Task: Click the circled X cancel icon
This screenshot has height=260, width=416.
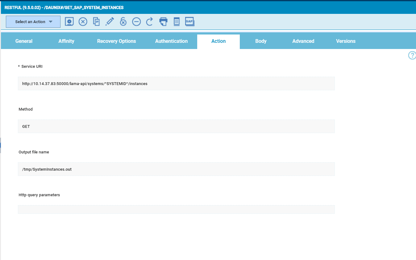Action: click(83, 22)
